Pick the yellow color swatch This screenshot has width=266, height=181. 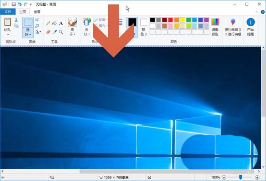pos(183,20)
